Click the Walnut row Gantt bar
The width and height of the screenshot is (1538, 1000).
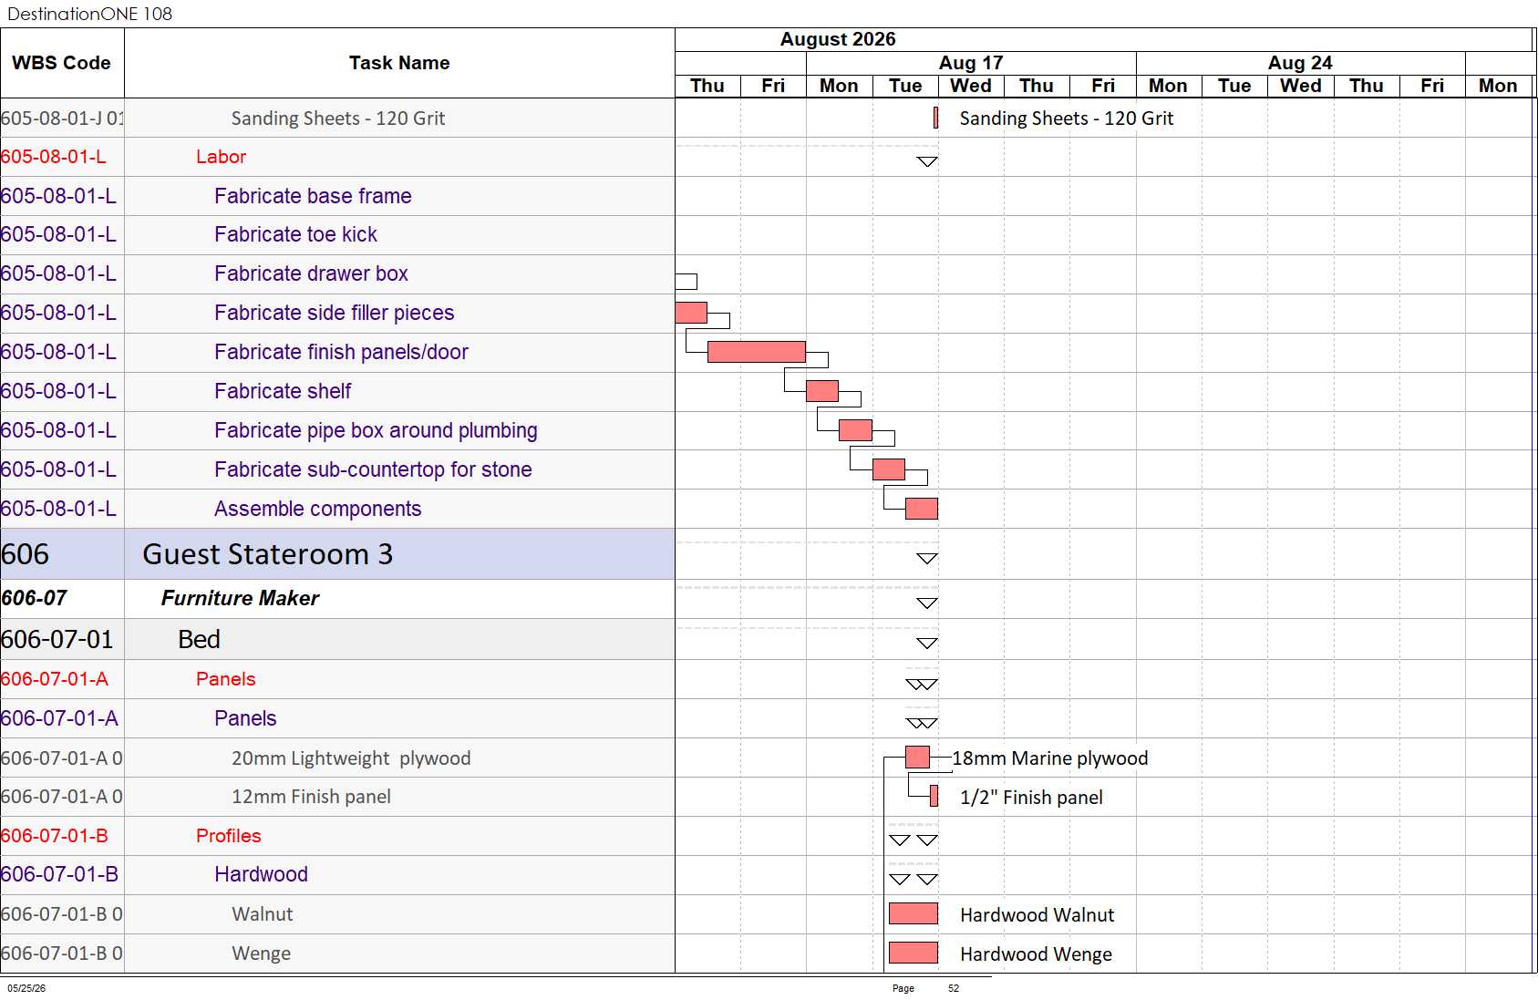click(x=914, y=913)
